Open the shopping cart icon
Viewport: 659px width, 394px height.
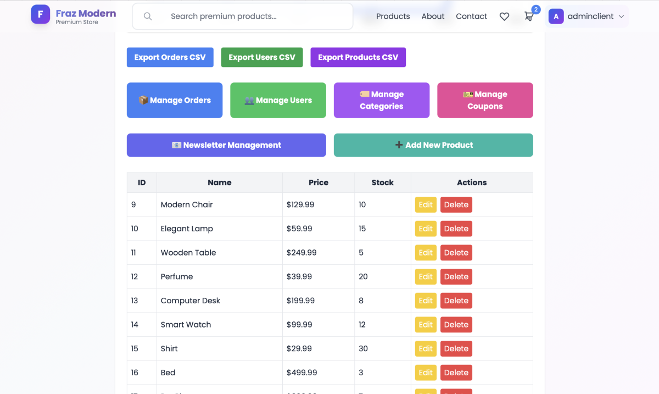click(x=529, y=16)
